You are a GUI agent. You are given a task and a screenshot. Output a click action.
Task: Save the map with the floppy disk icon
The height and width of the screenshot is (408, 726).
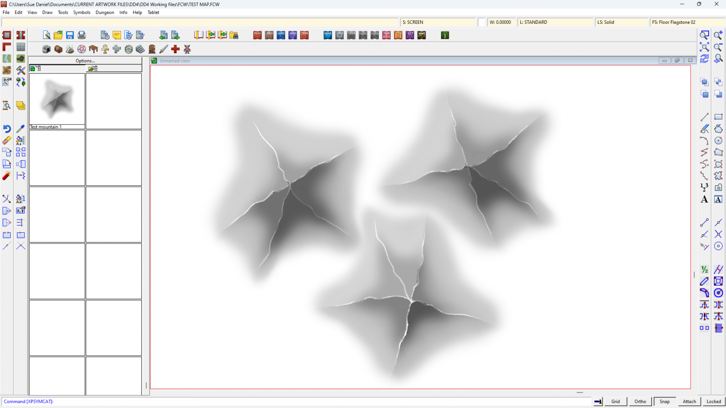(70, 35)
